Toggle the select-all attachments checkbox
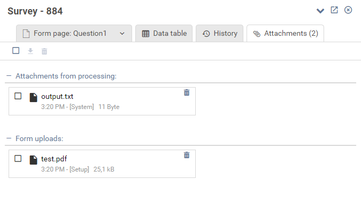 (16, 51)
